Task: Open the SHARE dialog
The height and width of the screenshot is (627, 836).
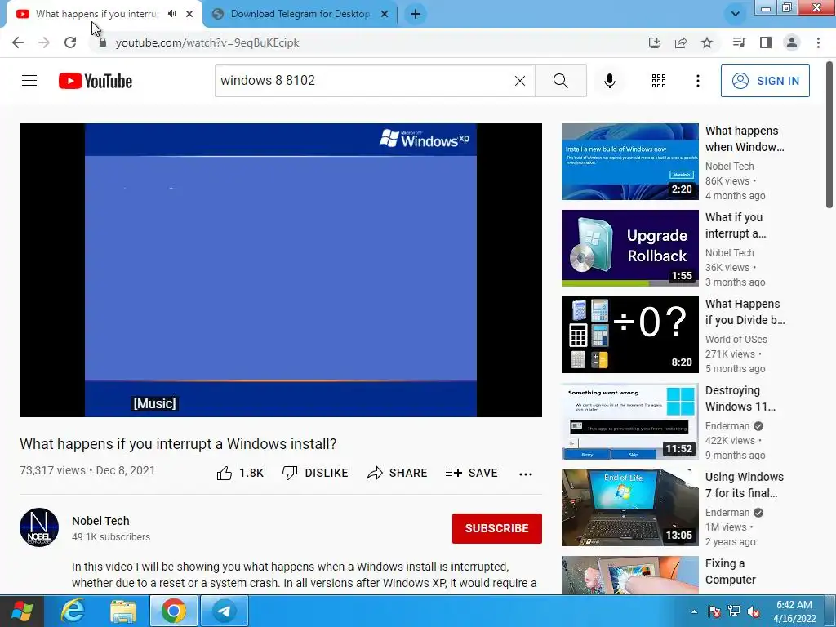Action: click(x=398, y=473)
